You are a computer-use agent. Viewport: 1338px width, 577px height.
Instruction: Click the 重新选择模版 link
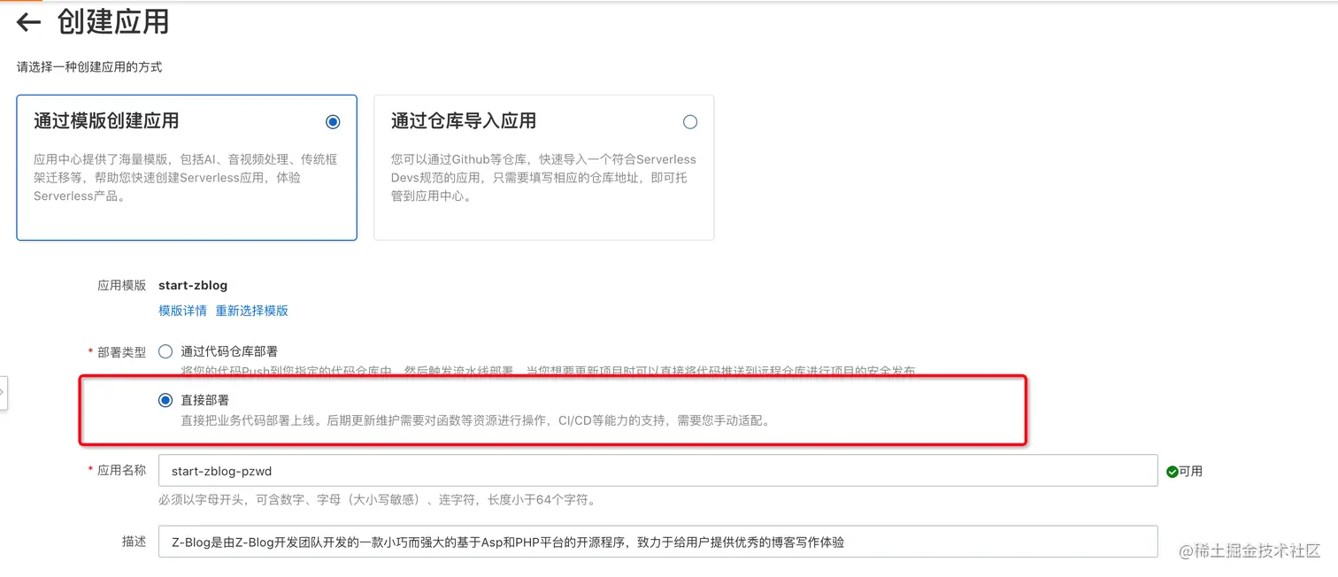coord(251,311)
